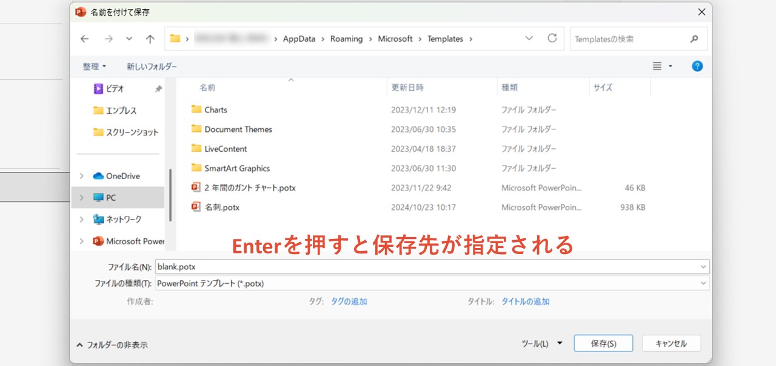
Task: Select ネットワーク in navigation pane
Action: tap(118, 220)
